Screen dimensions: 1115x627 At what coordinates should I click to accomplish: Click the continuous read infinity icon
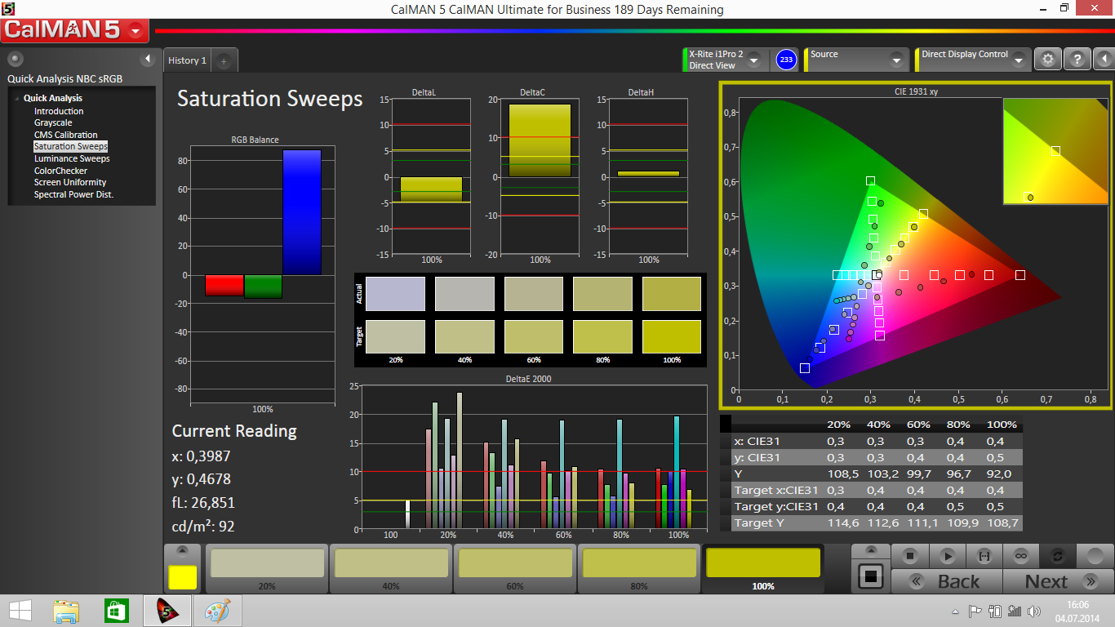[1020, 556]
